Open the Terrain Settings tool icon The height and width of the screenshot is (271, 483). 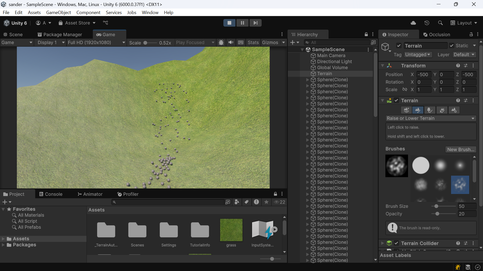coord(454,110)
